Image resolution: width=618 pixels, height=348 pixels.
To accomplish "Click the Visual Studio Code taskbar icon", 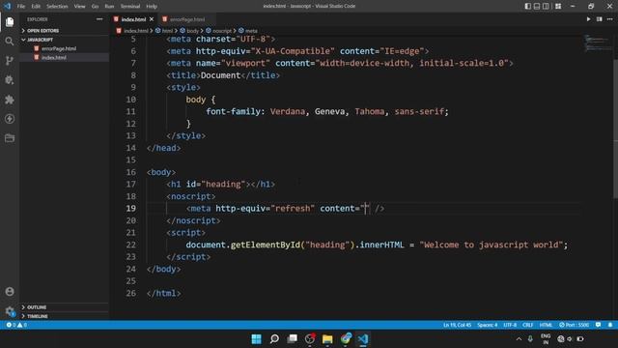I will 363,339.
